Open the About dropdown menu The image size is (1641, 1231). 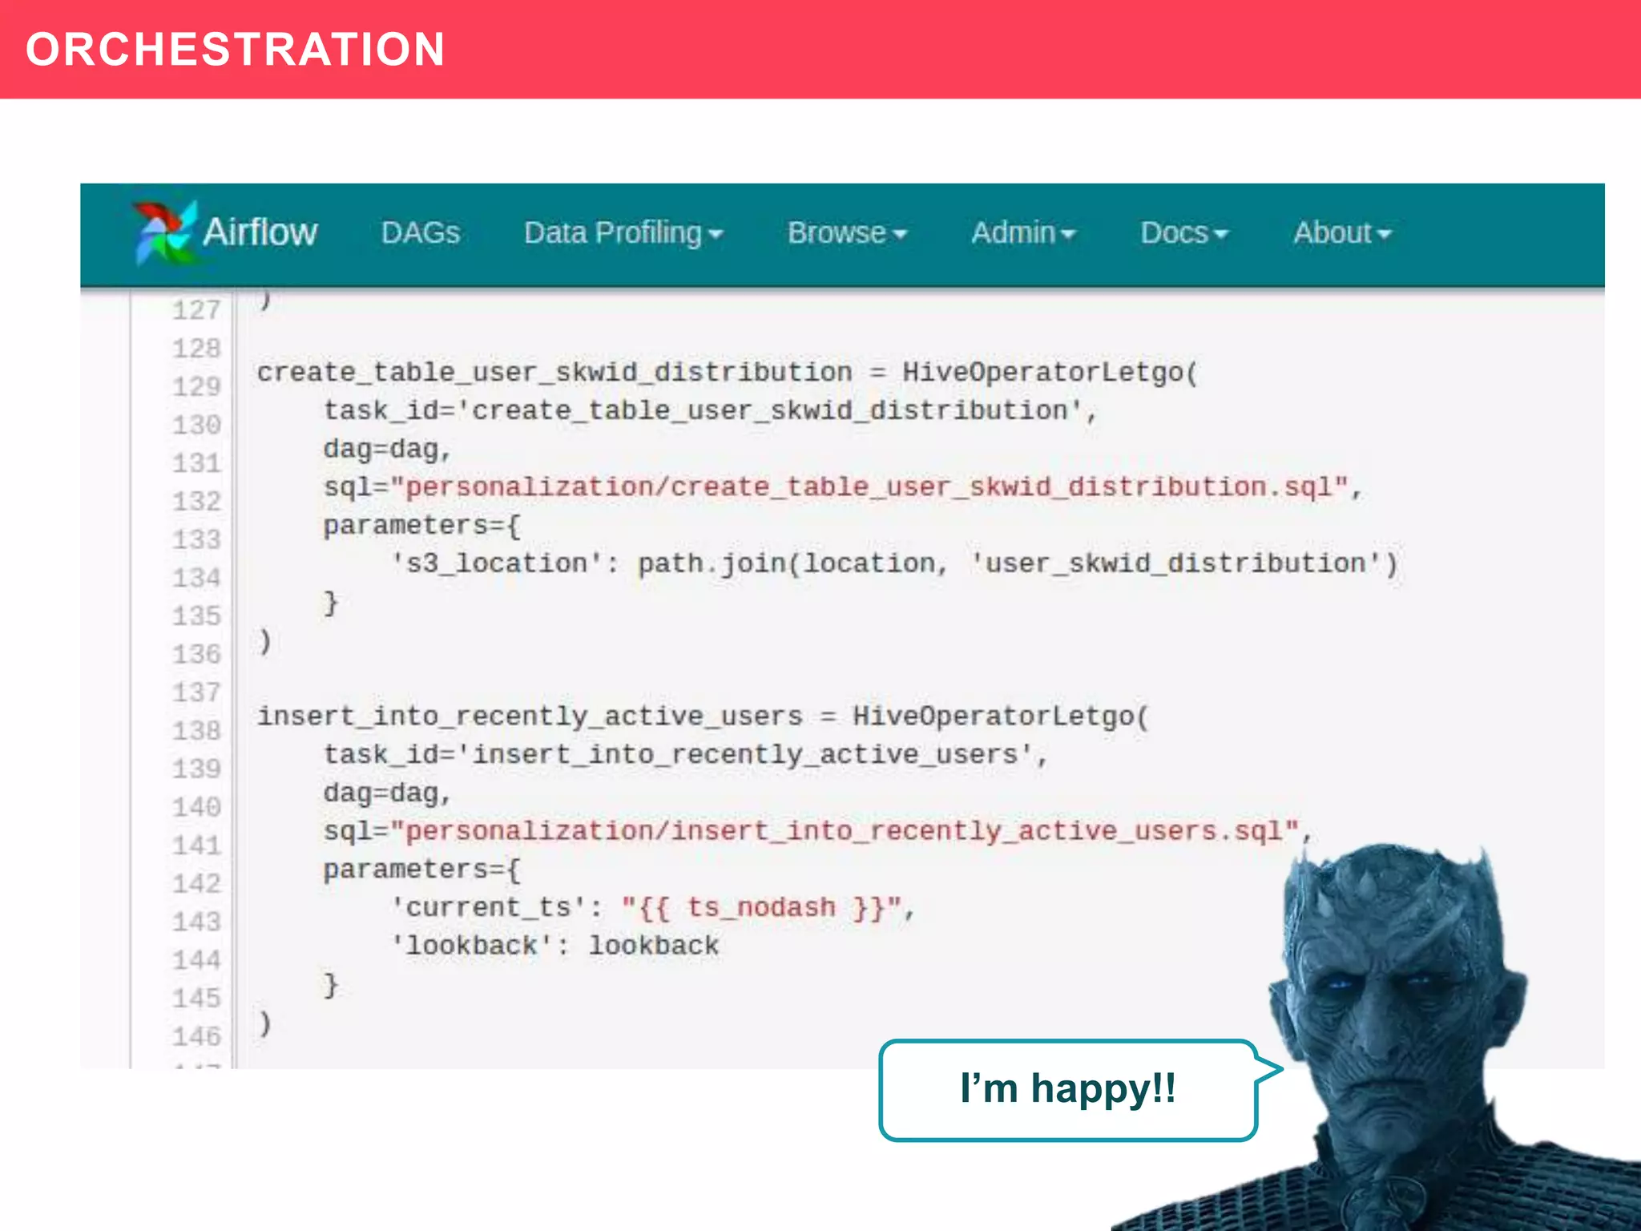pos(1332,233)
